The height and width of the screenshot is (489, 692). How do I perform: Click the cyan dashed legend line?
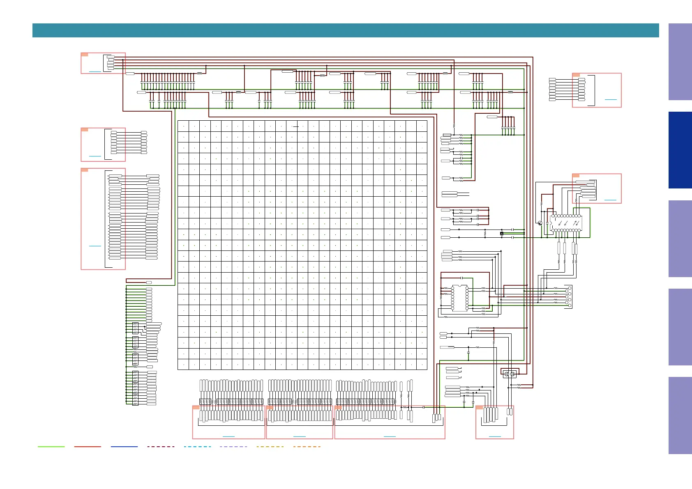[x=197, y=446]
